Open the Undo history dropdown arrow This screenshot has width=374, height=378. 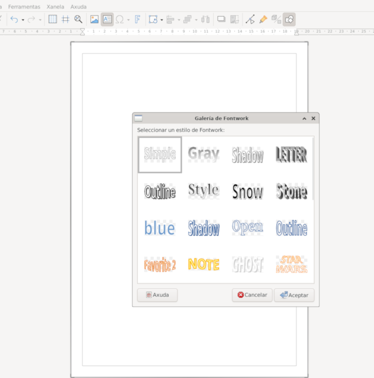pos(23,20)
